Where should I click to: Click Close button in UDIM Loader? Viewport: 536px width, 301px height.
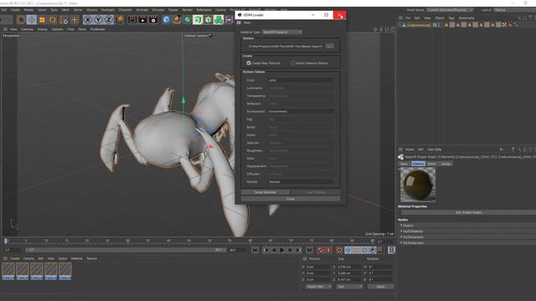[291, 199]
